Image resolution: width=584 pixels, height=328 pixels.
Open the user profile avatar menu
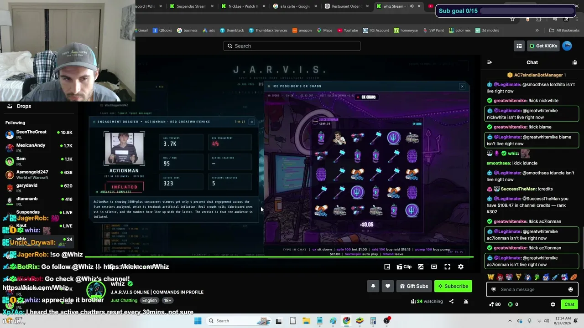567,46
